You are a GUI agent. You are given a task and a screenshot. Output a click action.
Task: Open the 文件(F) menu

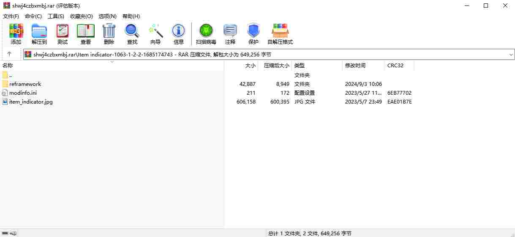[11, 16]
